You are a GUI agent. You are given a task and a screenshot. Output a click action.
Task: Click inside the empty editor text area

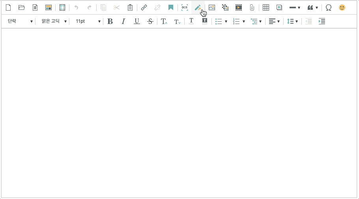pyautogui.click(x=179, y=112)
